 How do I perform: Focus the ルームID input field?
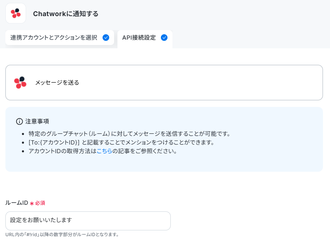pyautogui.click(x=88, y=220)
